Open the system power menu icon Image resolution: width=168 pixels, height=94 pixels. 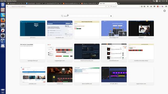[167, 1]
